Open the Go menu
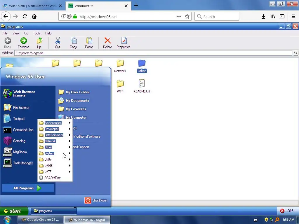Image resolution: width=299 pixels, height=224 pixels. point(26,33)
